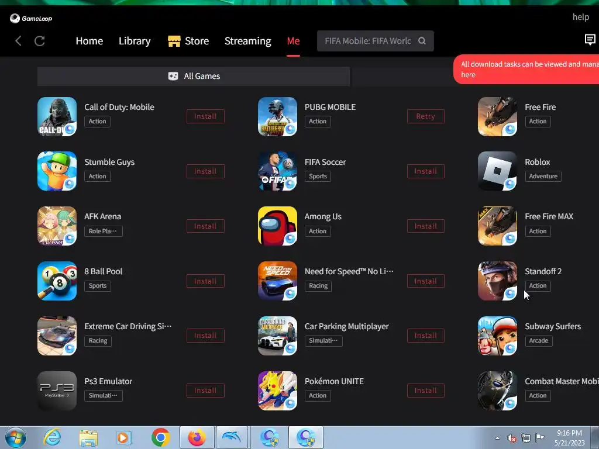
Task: Install FIFA Soccer
Action: [426, 171]
